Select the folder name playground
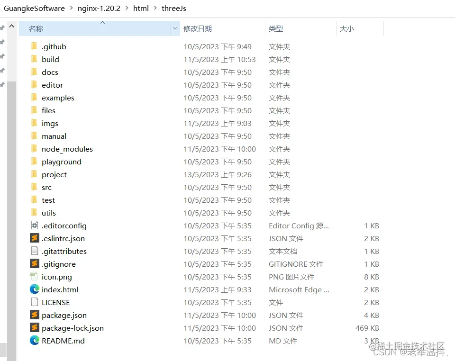The width and height of the screenshot is (455, 361). coord(62,162)
